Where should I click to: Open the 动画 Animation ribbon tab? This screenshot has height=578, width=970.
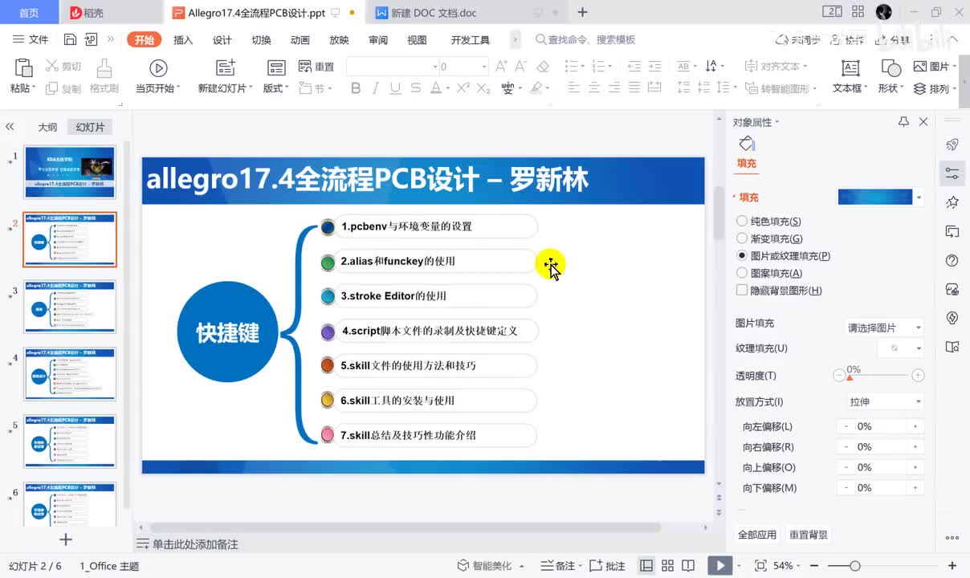pyautogui.click(x=300, y=40)
